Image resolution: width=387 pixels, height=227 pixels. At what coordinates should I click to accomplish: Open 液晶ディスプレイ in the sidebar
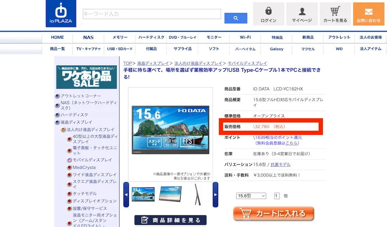pyautogui.click(x=76, y=122)
